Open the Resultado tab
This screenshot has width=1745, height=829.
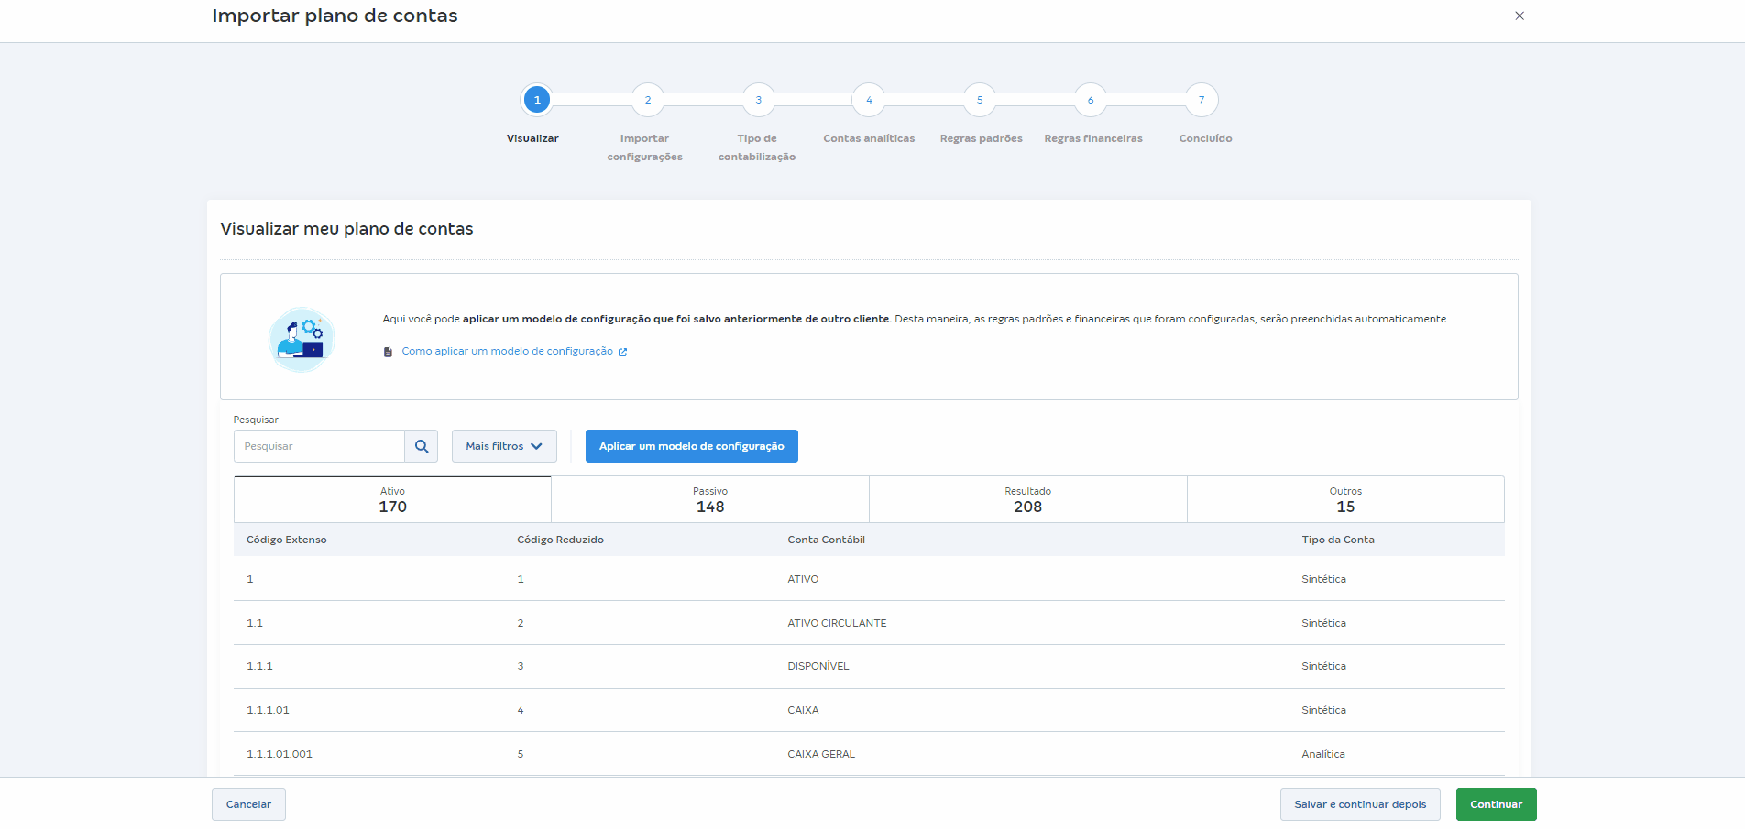click(x=1027, y=499)
